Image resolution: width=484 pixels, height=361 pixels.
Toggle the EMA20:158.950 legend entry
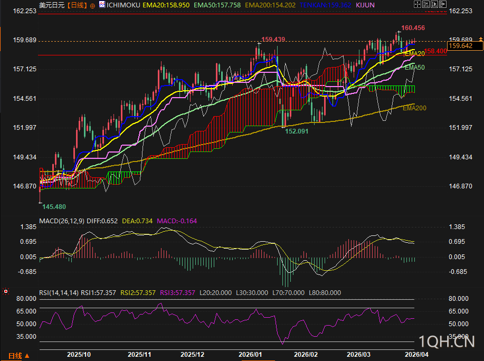(157, 5)
